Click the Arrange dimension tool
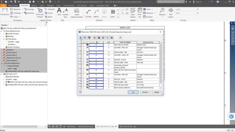The height and width of the screenshot is (132, 235). pos(29,9)
